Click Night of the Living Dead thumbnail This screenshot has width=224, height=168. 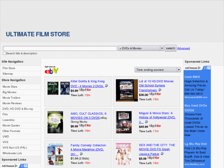click(x=55, y=122)
